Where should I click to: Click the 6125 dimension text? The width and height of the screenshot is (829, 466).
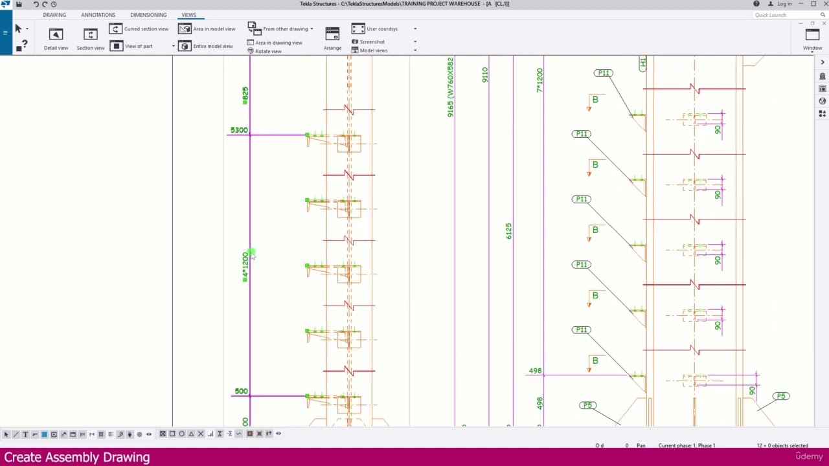(508, 231)
